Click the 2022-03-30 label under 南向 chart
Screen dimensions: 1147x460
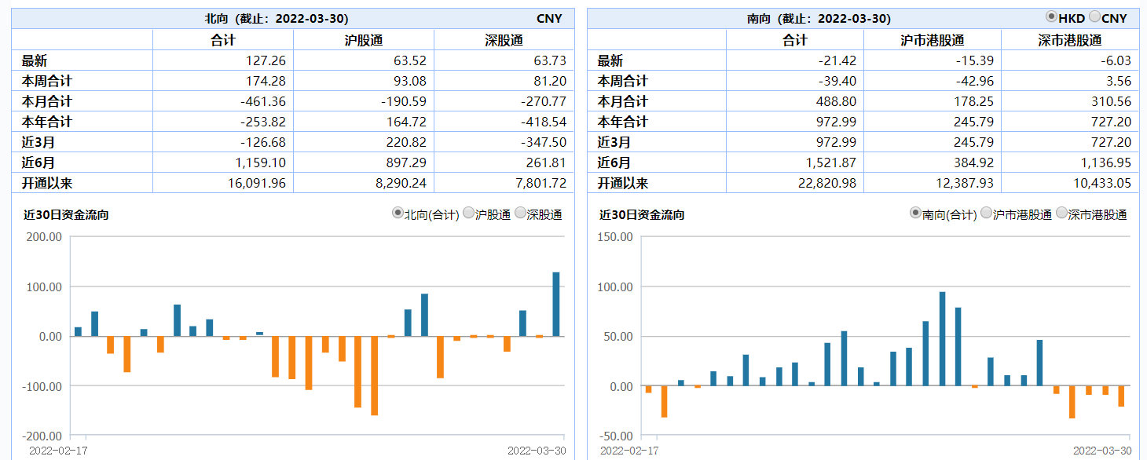tap(1102, 451)
